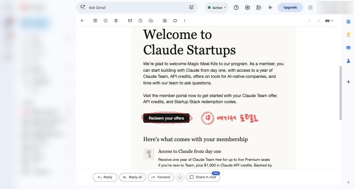Delete this email with the trash icon
This screenshot has height=189, width=355.
(116, 21)
